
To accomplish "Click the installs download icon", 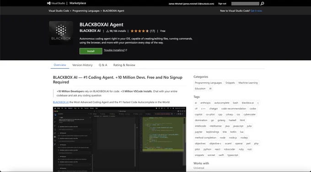I will click(x=107, y=31).
